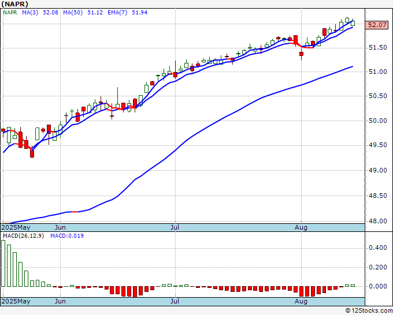This screenshot has height=315, width=393.
Task: Click the MA(3) value 52.08
Action: (50, 13)
